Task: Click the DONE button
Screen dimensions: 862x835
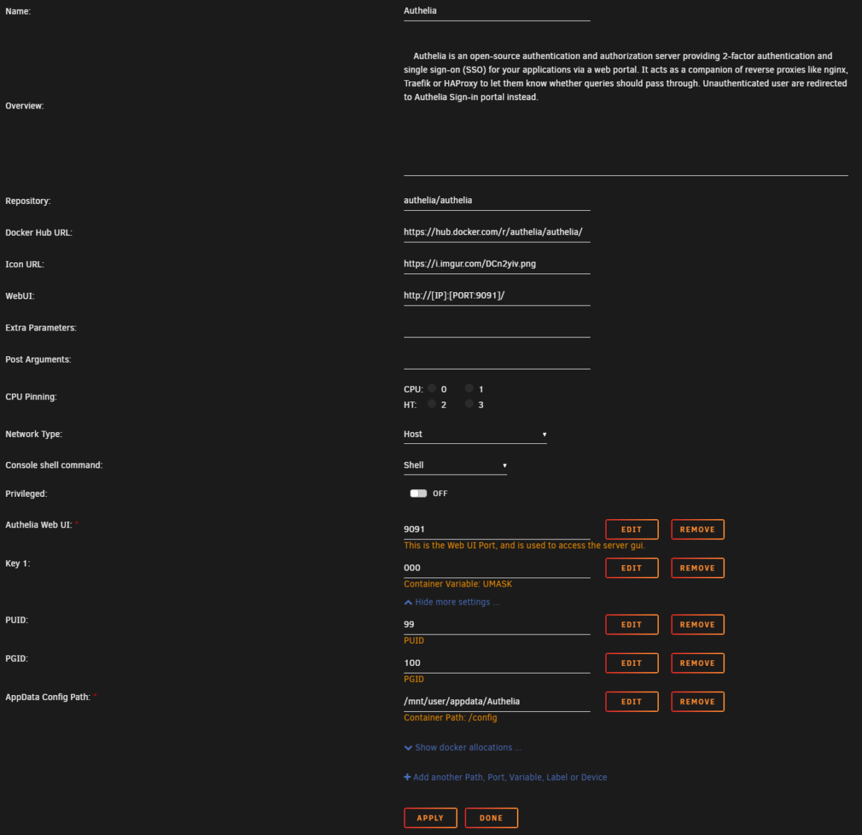Action: tap(491, 818)
